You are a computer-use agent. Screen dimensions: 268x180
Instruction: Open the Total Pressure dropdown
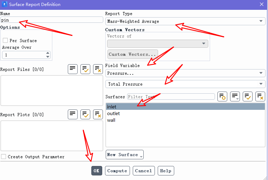tap(185, 84)
